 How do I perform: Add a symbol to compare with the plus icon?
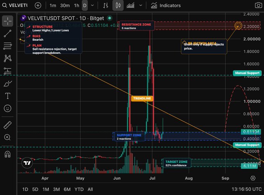pos(38,5)
